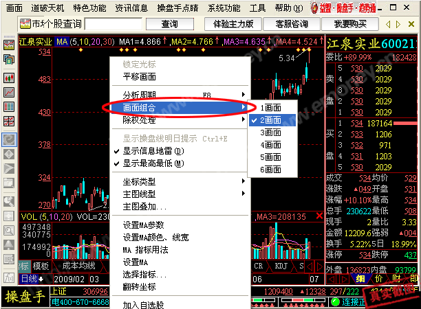Choose 设置MA参数 from context menu
Viewport: 421px width, 309px height.
(x=143, y=225)
